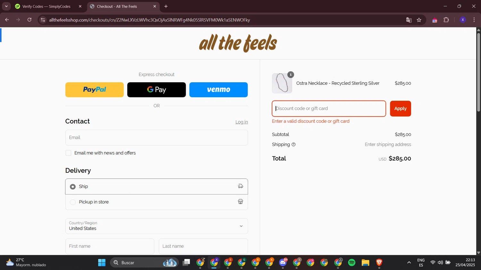Image resolution: width=481 pixels, height=270 pixels.
Task: Click the address bar URL
Action: [149, 20]
